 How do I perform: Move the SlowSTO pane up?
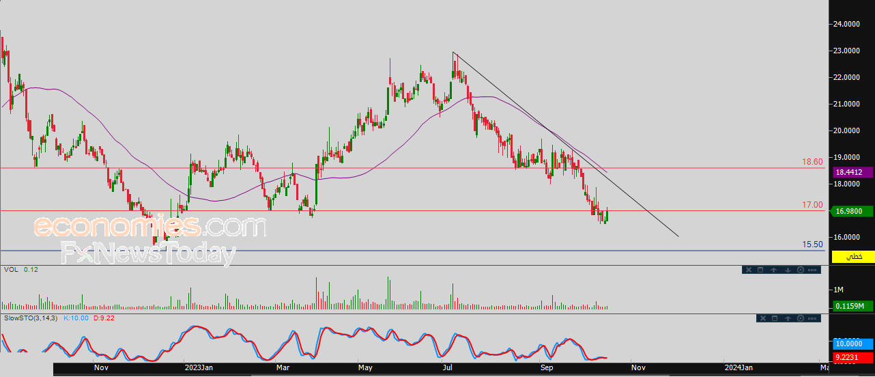point(788,318)
